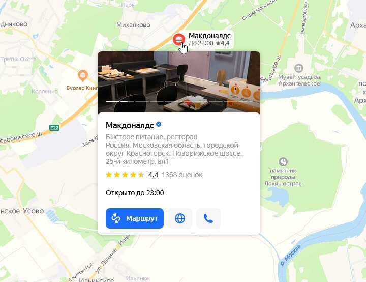This screenshot has width=366, height=282.
Task: Click the Бургер Кинг map label
Action: [82, 88]
